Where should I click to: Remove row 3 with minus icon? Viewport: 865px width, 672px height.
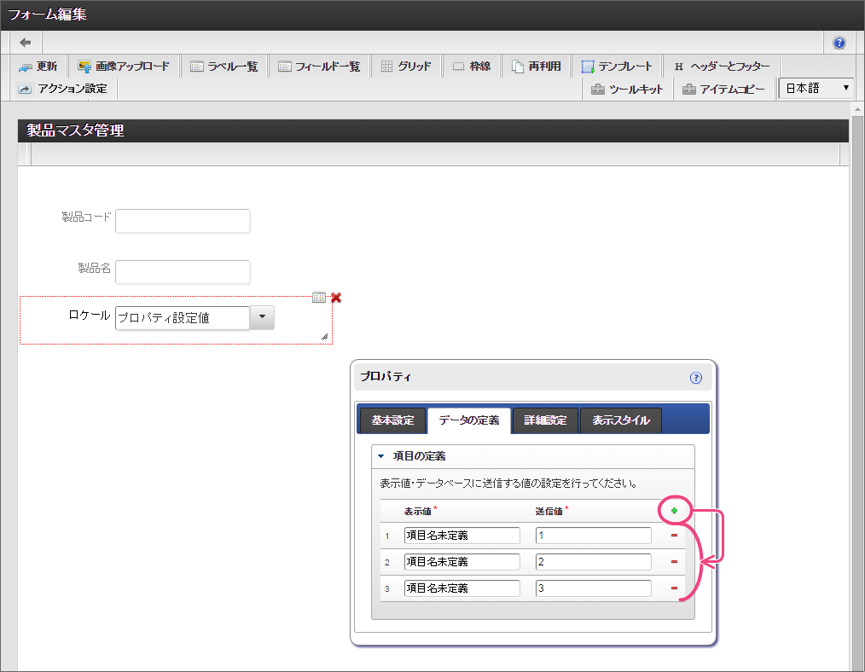(674, 588)
